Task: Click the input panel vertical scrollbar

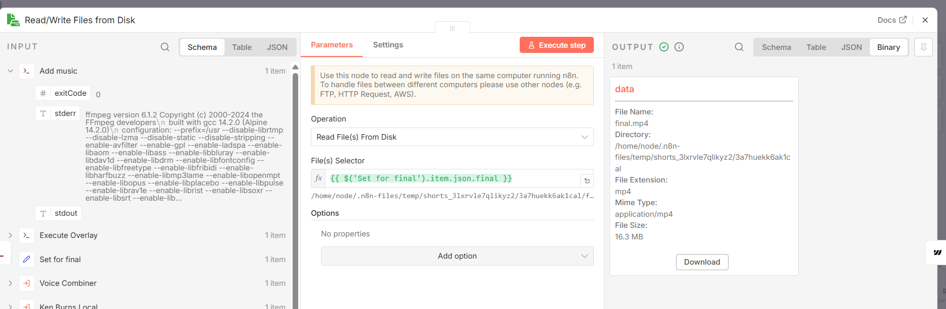Action: coord(295,192)
